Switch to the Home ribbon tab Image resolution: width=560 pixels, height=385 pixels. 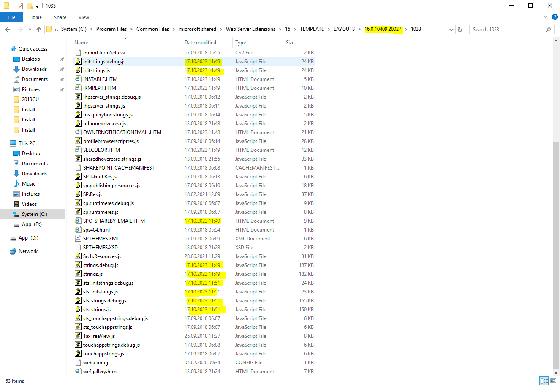[35, 17]
